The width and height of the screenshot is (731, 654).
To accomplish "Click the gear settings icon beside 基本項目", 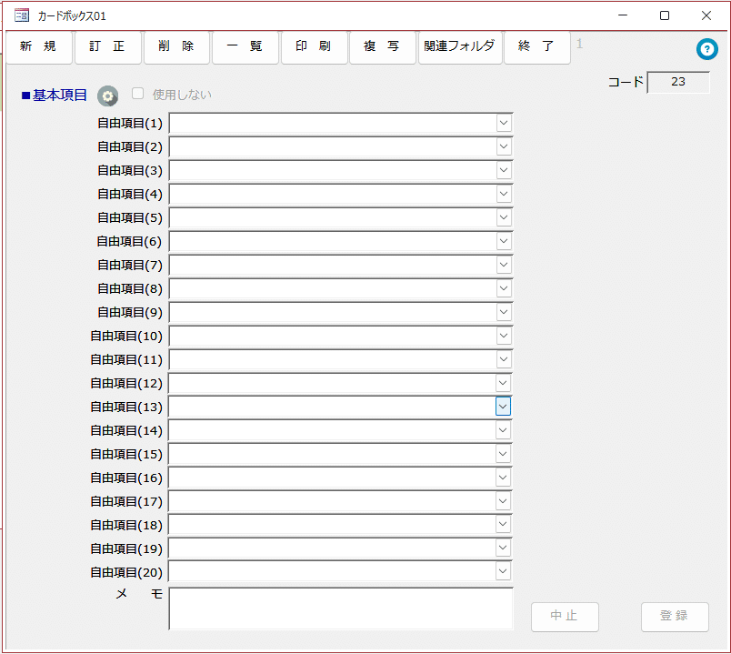I will (107, 96).
